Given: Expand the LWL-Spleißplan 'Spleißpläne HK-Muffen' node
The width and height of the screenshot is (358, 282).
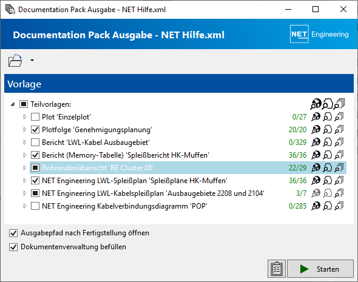Looking at the screenshot, I should [x=25, y=181].
